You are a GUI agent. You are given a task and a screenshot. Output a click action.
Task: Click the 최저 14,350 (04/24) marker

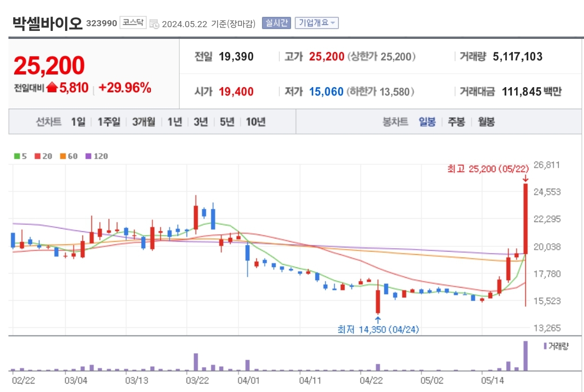378,330
